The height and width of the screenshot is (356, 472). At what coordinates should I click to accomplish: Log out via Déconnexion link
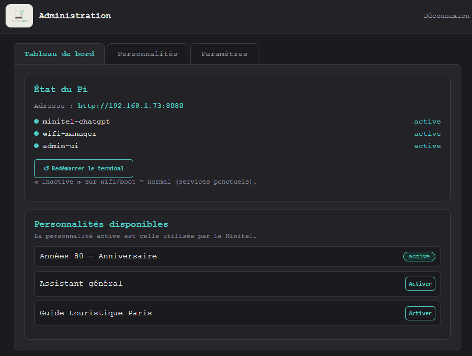click(x=447, y=16)
